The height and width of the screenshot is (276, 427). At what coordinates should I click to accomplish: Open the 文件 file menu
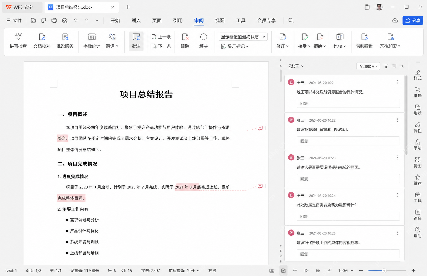pyautogui.click(x=14, y=21)
